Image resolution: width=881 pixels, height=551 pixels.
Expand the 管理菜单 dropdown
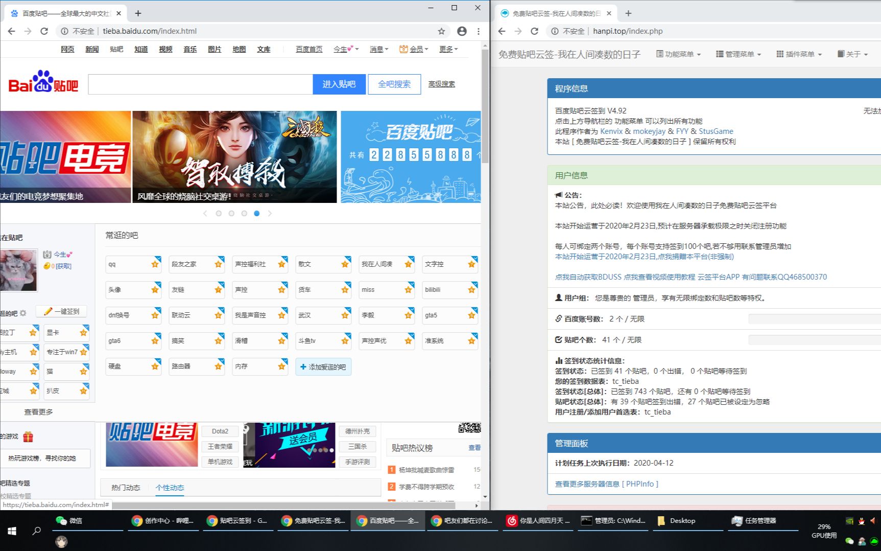739,54
